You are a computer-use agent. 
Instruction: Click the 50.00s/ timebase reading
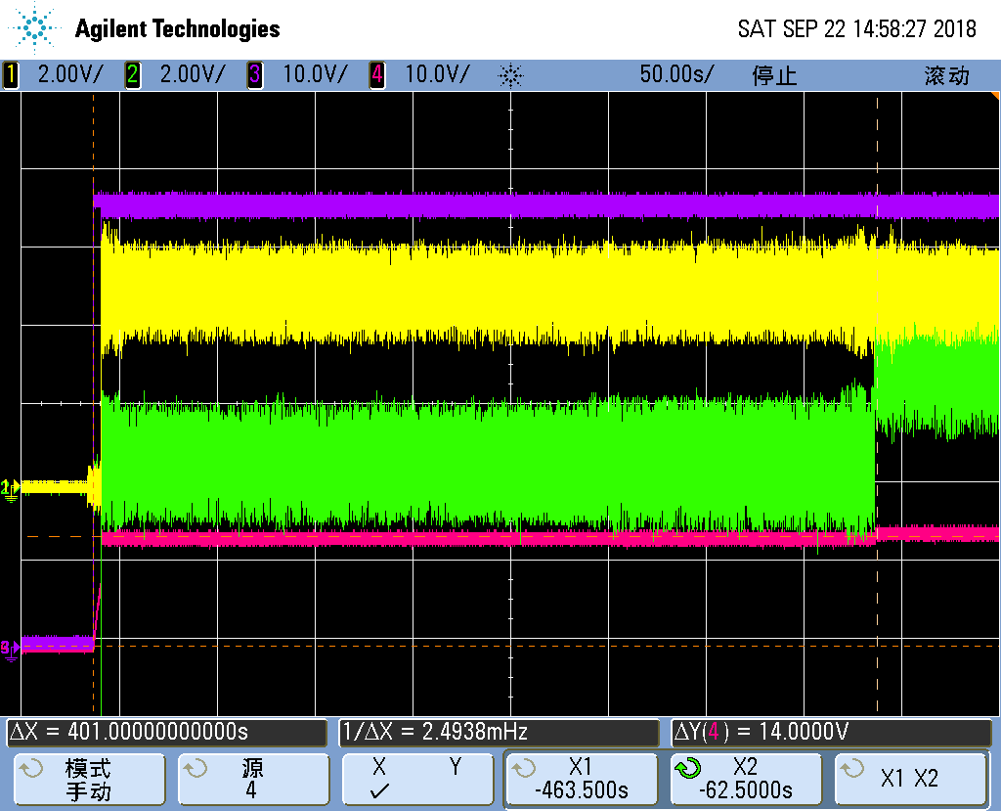coord(676,74)
